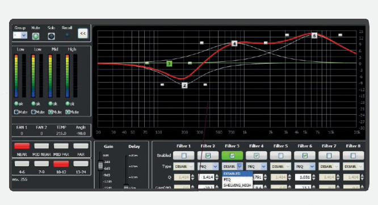Select EQ node 6 on graph

tap(314, 36)
